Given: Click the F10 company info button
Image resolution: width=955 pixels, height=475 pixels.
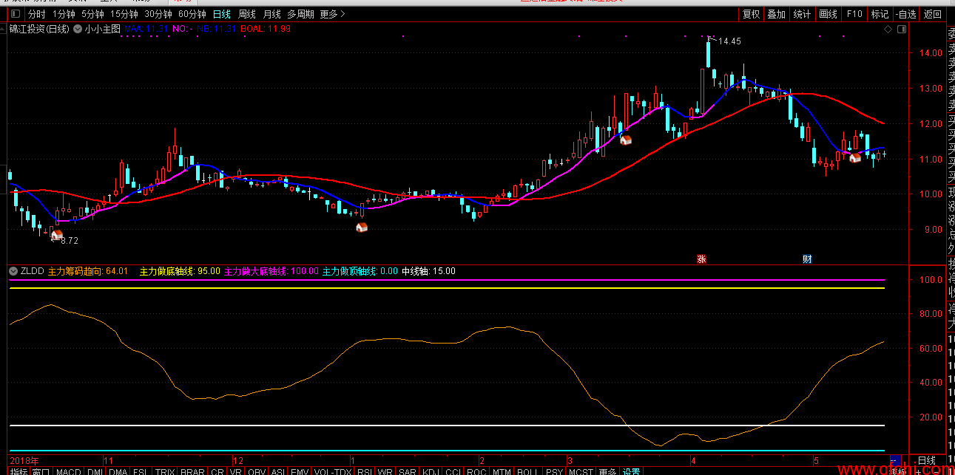Looking at the screenshot, I should tap(854, 14).
